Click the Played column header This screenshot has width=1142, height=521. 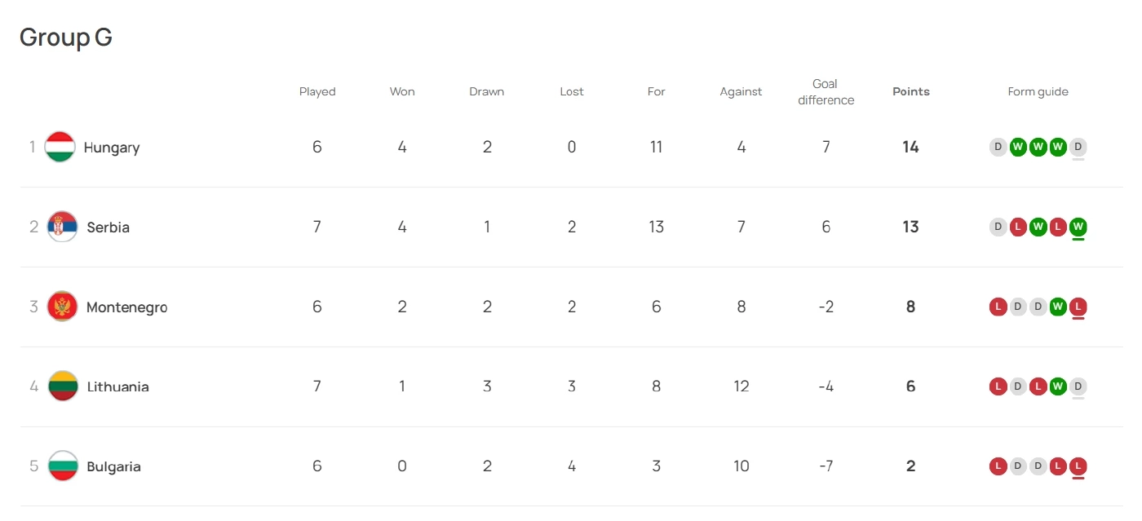[317, 92]
